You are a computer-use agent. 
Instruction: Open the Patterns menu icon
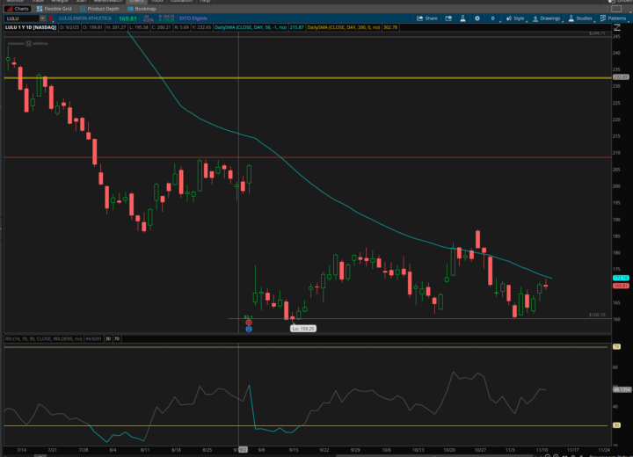pyautogui.click(x=613, y=18)
